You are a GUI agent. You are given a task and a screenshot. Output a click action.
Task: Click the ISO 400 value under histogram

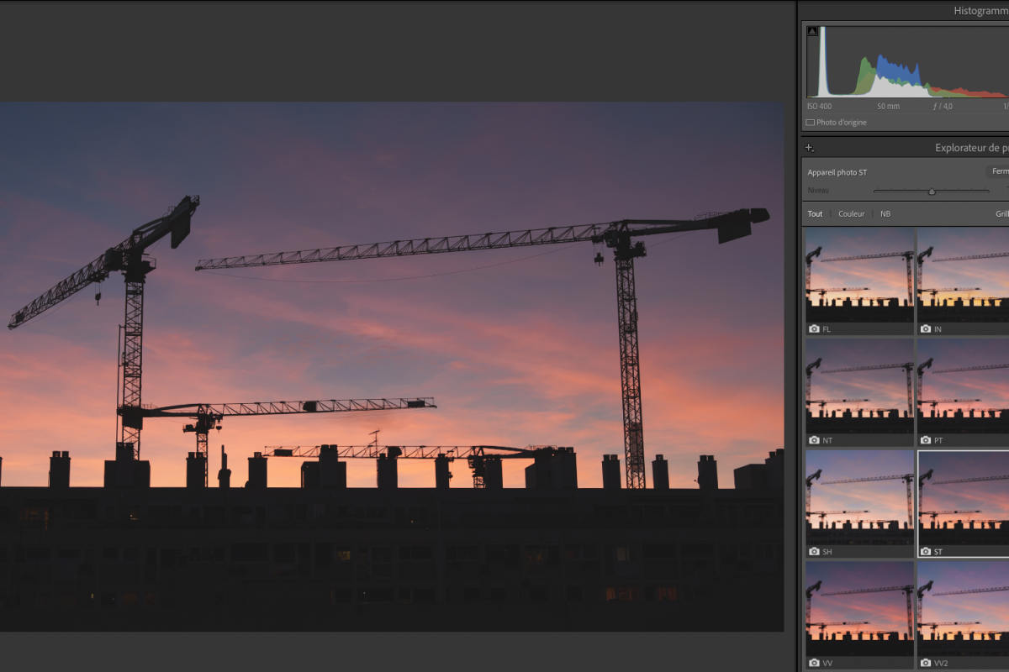819,107
